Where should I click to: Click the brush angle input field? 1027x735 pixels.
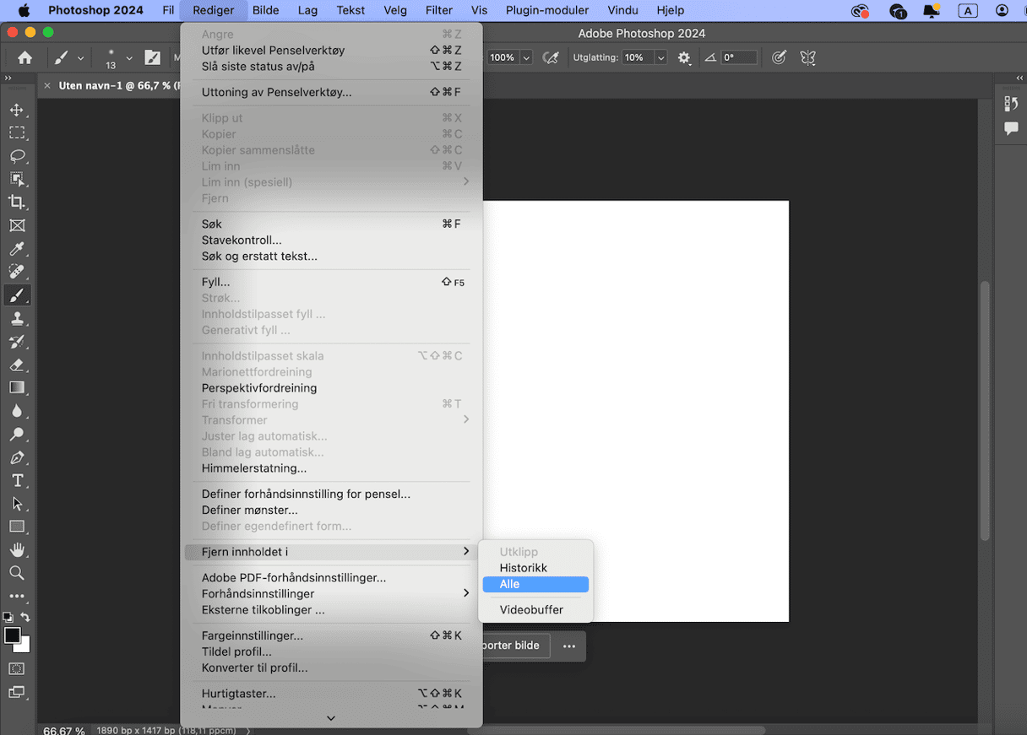(738, 57)
